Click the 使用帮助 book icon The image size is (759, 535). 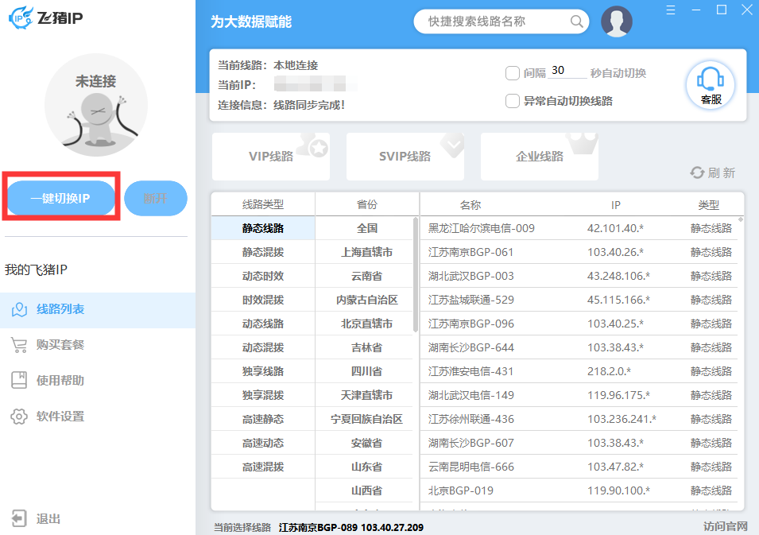tap(19, 381)
